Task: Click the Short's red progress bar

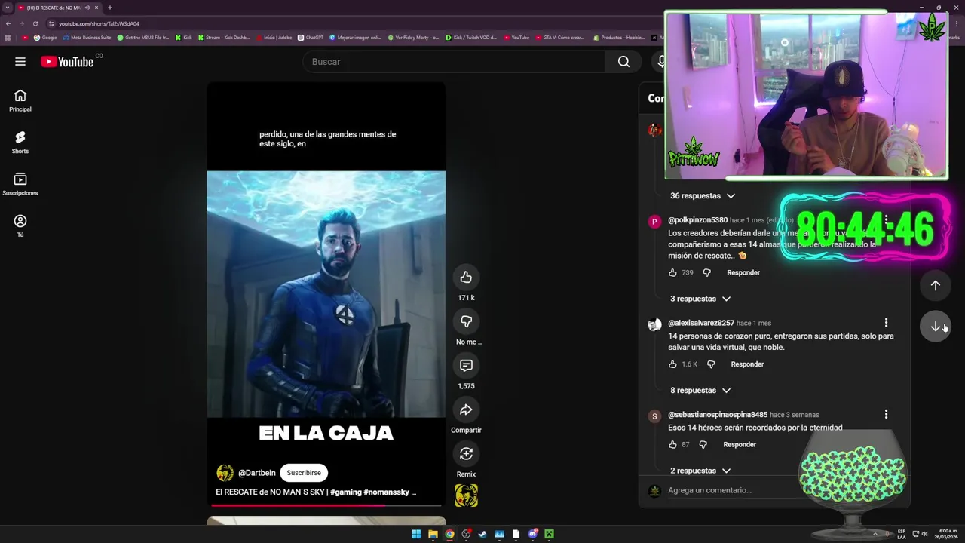Action: point(326,505)
